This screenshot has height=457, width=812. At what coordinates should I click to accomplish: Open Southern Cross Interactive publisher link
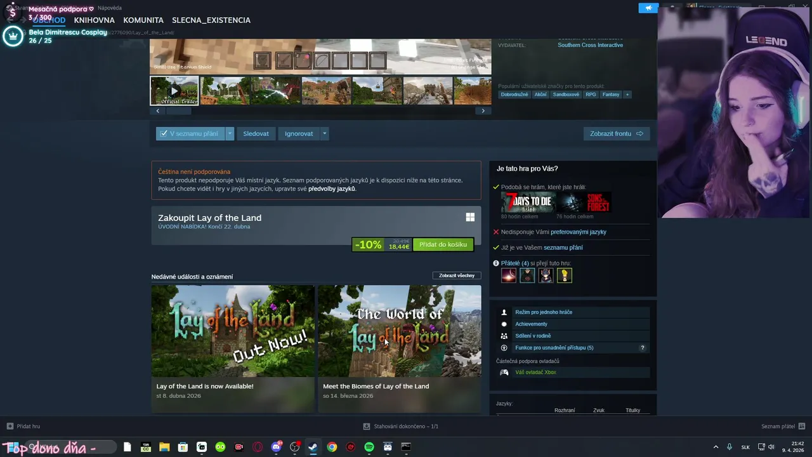coord(590,45)
